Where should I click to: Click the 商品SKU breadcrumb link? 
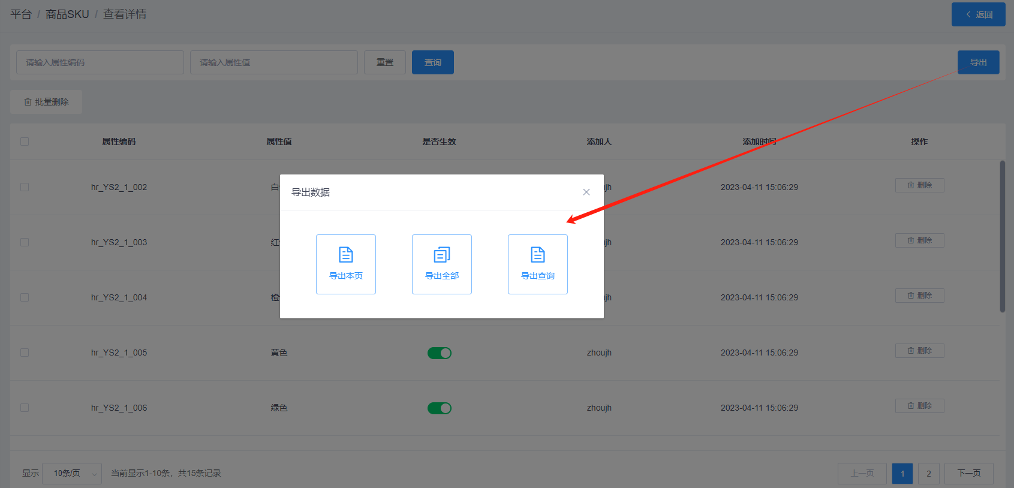[67, 14]
